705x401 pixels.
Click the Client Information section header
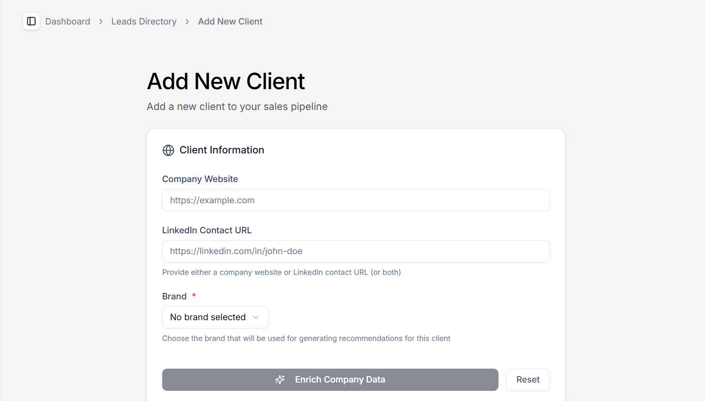pyautogui.click(x=222, y=150)
